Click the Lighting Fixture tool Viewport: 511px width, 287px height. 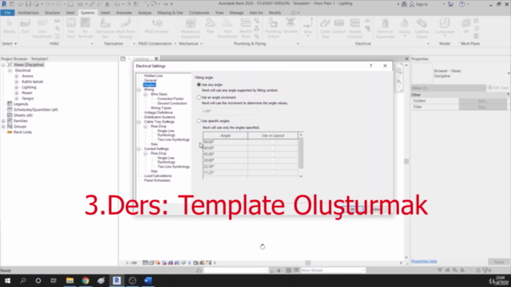point(422,29)
